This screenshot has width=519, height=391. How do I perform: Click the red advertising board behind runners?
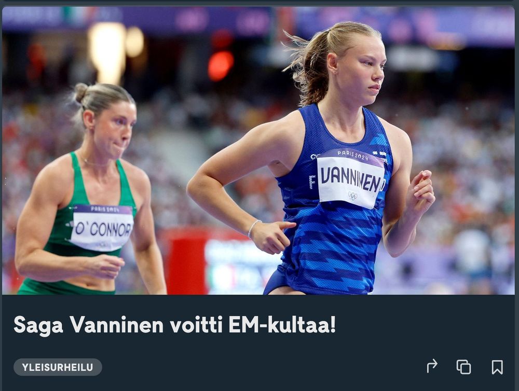[187, 261]
